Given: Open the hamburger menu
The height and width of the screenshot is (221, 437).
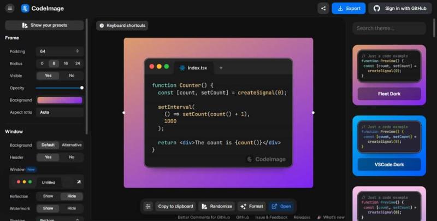Looking at the screenshot, I should 10,8.
